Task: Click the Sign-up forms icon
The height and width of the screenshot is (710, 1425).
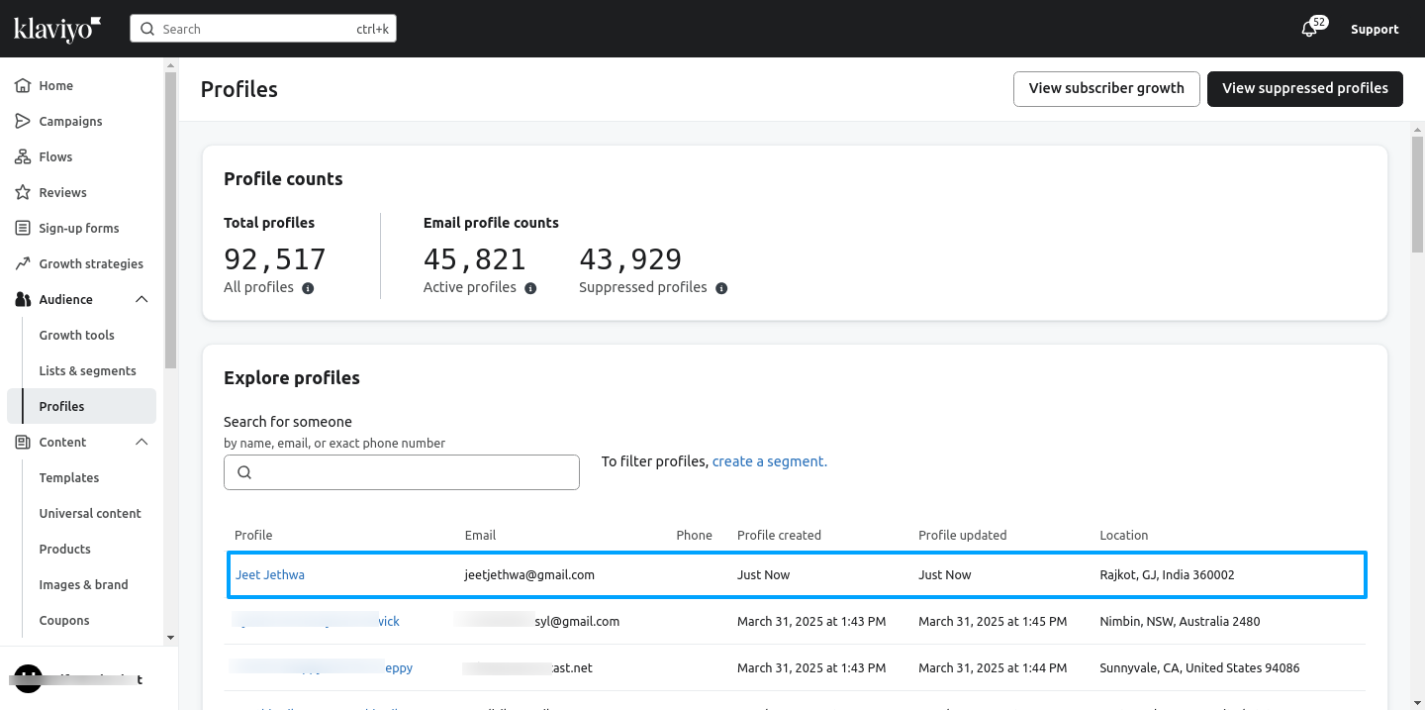Action: [23, 228]
